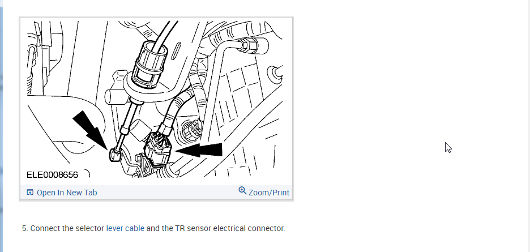The height and width of the screenshot is (252, 530).
Task: Click the oval slot in the bracket
Action: click(177, 51)
